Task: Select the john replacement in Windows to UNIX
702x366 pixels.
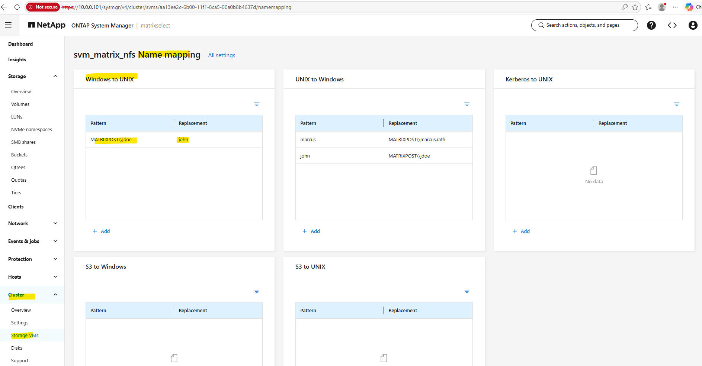Action: (183, 140)
